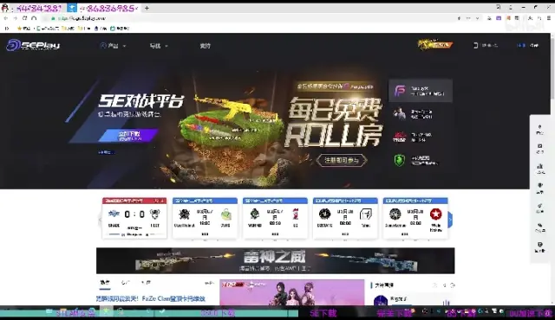Image resolution: width=555 pixels, height=320 pixels.
Task: Open the match card with the red star logo
Action: 415,218
